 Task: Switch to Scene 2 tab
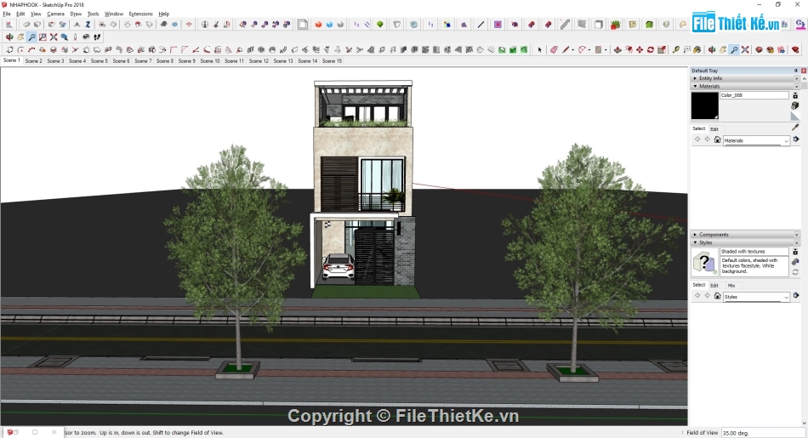pyautogui.click(x=33, y=60)
